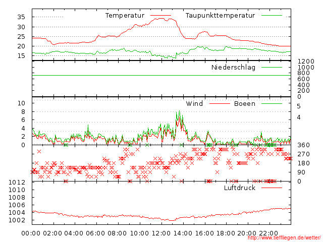Click the 1006 pressure axis value
Viewport: 323px width, 242px height.
click(x=17, y=205)
